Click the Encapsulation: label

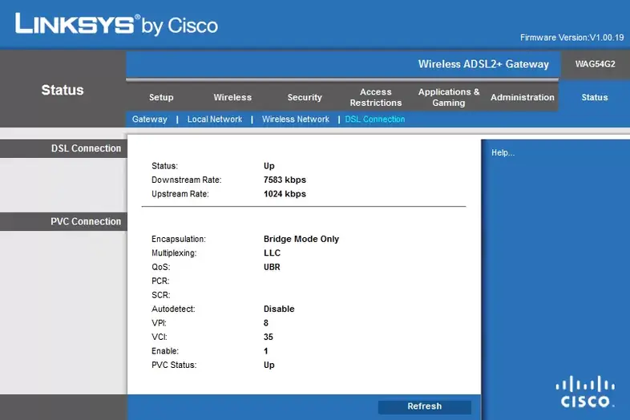[x=179, y=239]
